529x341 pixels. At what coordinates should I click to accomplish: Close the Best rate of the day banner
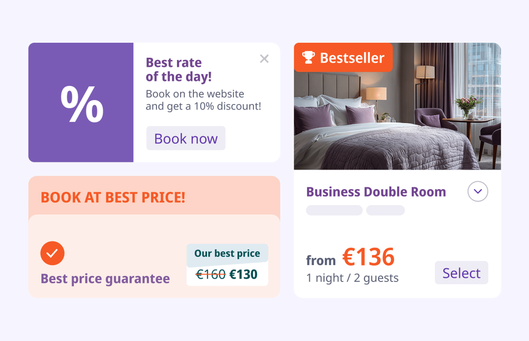264,59
